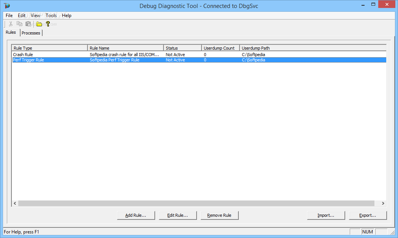The width and height of the screenshot is (398, 238).
Task: Click the Debug Diagnostic app icon in title bar
Action: (x=6, y=6)
